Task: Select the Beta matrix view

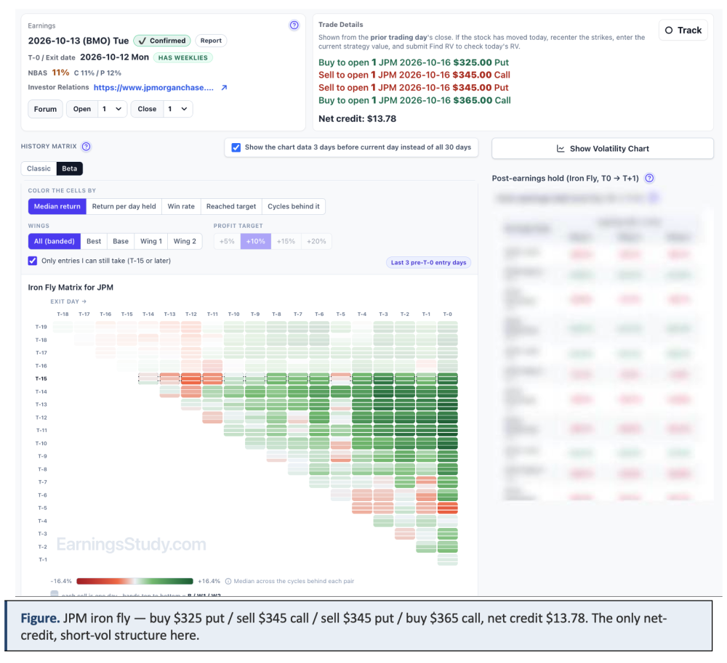Action: tap(70, 168)
